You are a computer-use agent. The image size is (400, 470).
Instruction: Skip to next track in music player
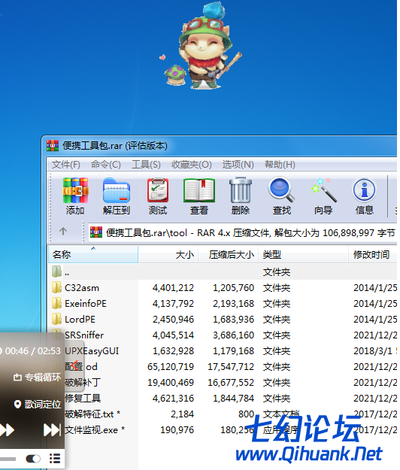click(52, 430)
